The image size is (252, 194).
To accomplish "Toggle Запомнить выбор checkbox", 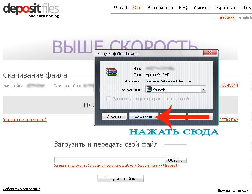I will [x=109, y=99].
